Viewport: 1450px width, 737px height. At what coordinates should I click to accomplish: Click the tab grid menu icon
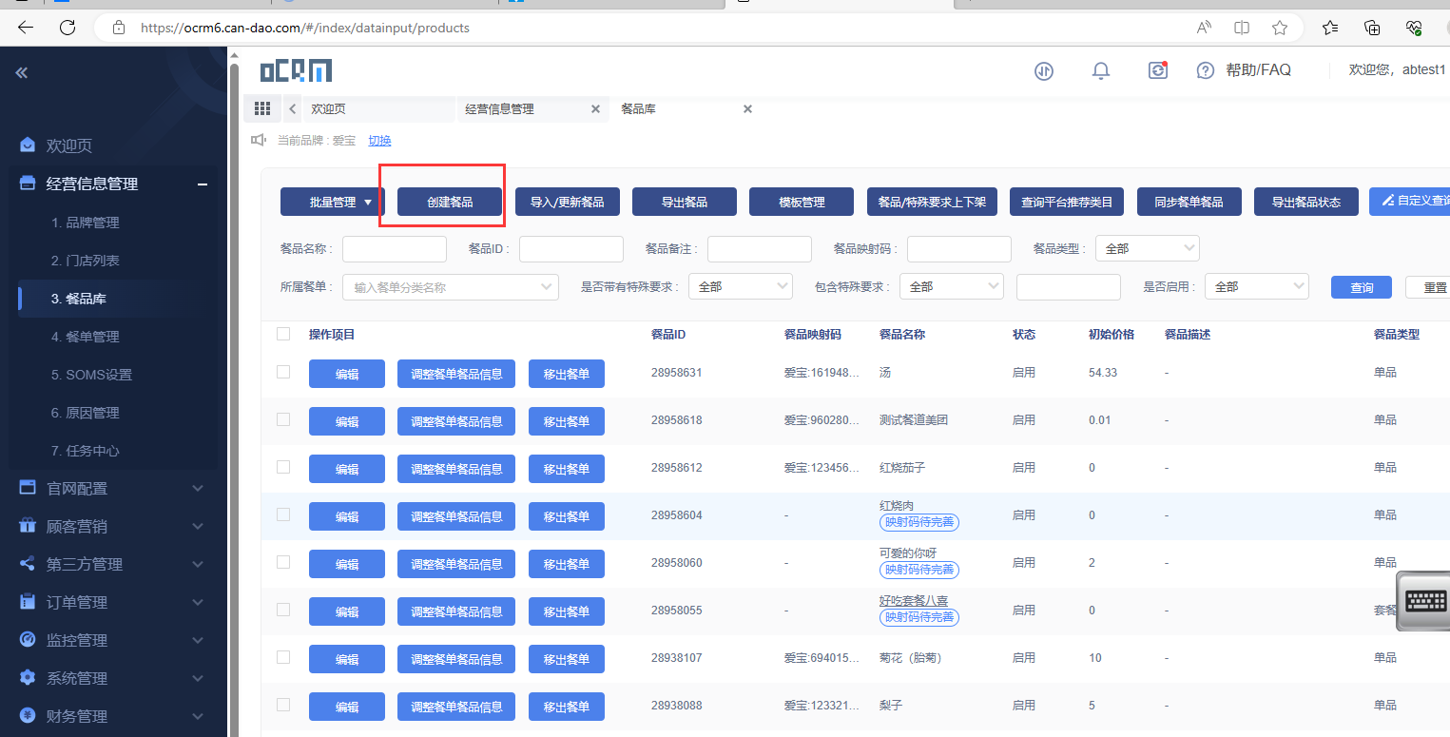[262, 109]
